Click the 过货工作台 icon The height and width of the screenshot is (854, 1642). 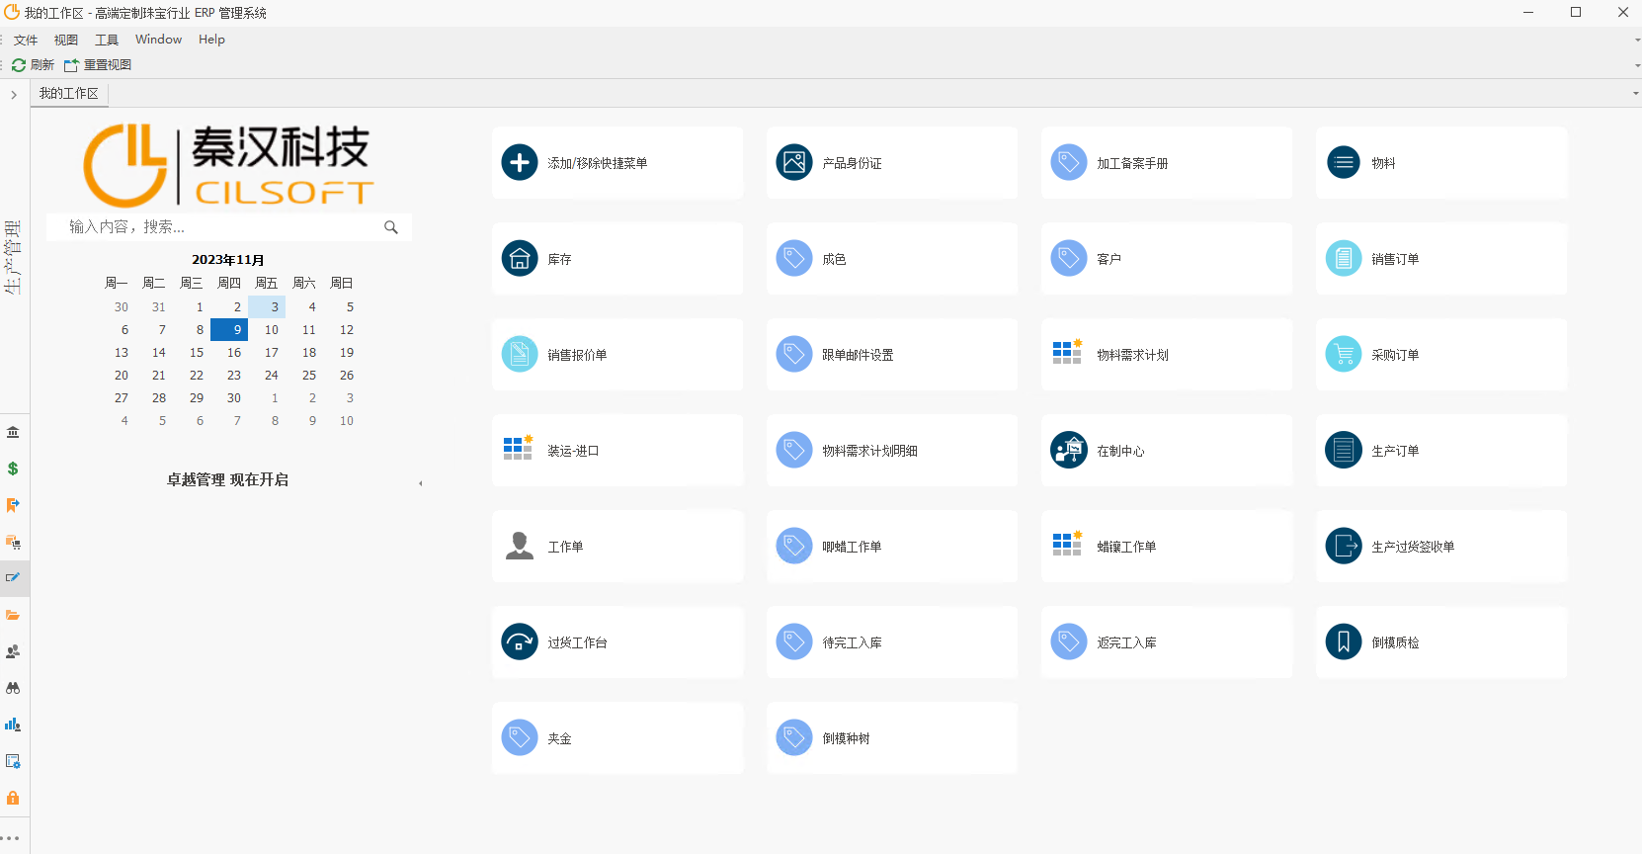[520, 642]
